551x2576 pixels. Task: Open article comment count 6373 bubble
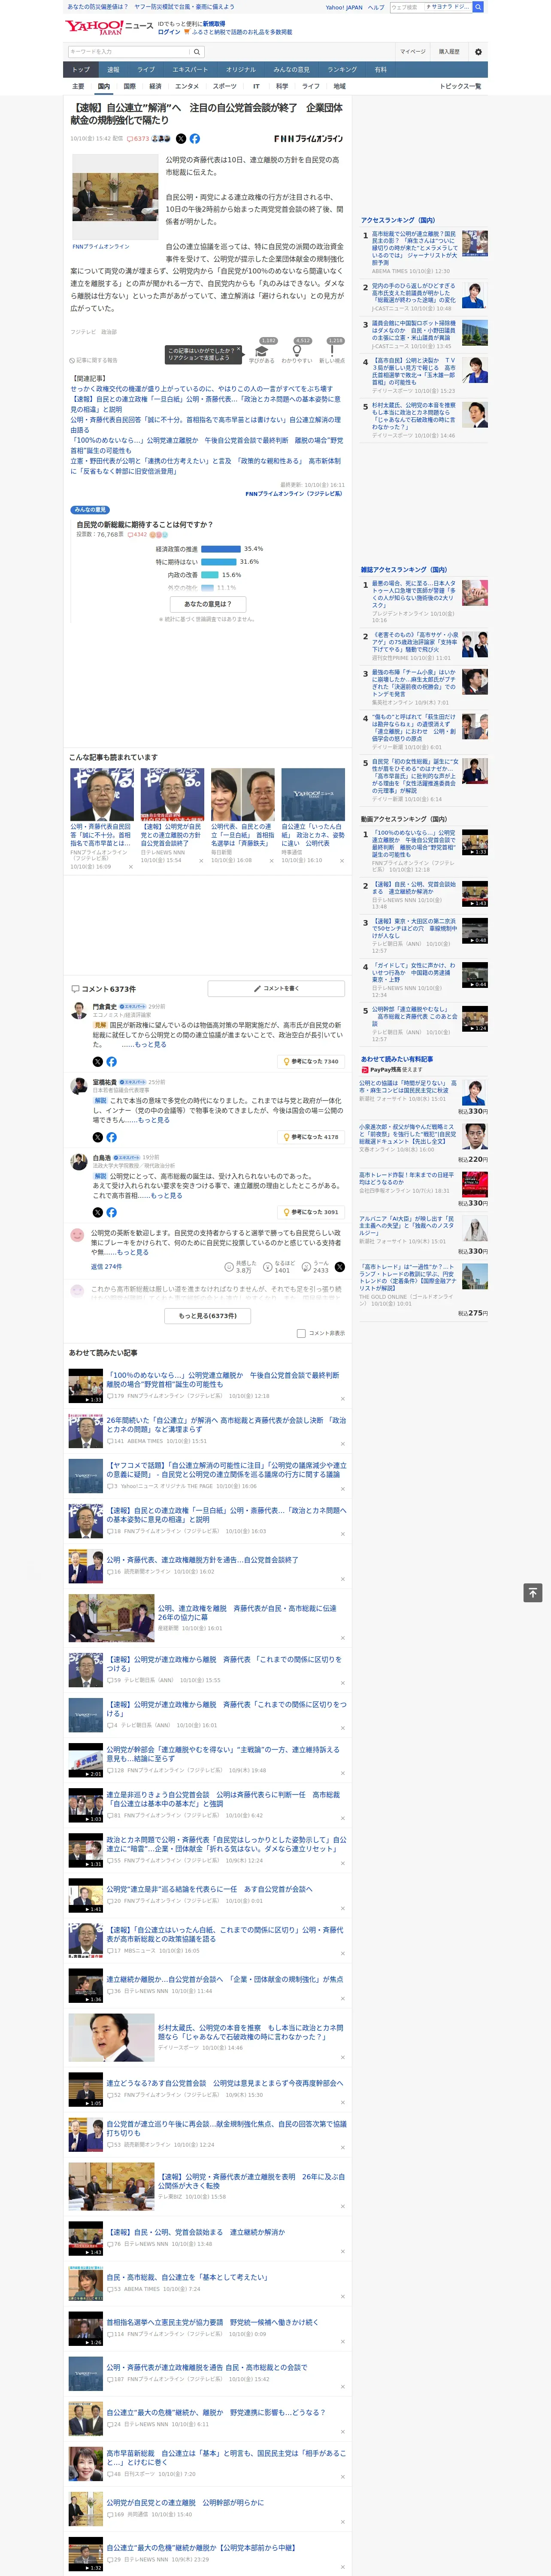138,139
